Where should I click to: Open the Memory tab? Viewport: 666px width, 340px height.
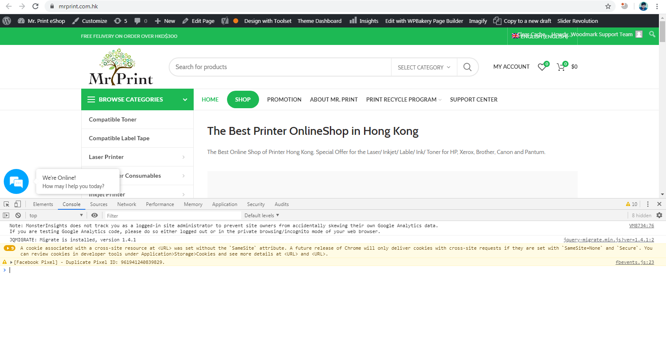coord(193,204)
